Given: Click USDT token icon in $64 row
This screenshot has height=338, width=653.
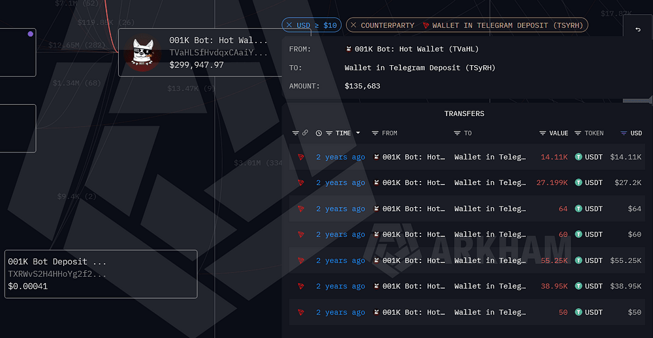Looking at the screenshot, I should coord(579,209).
